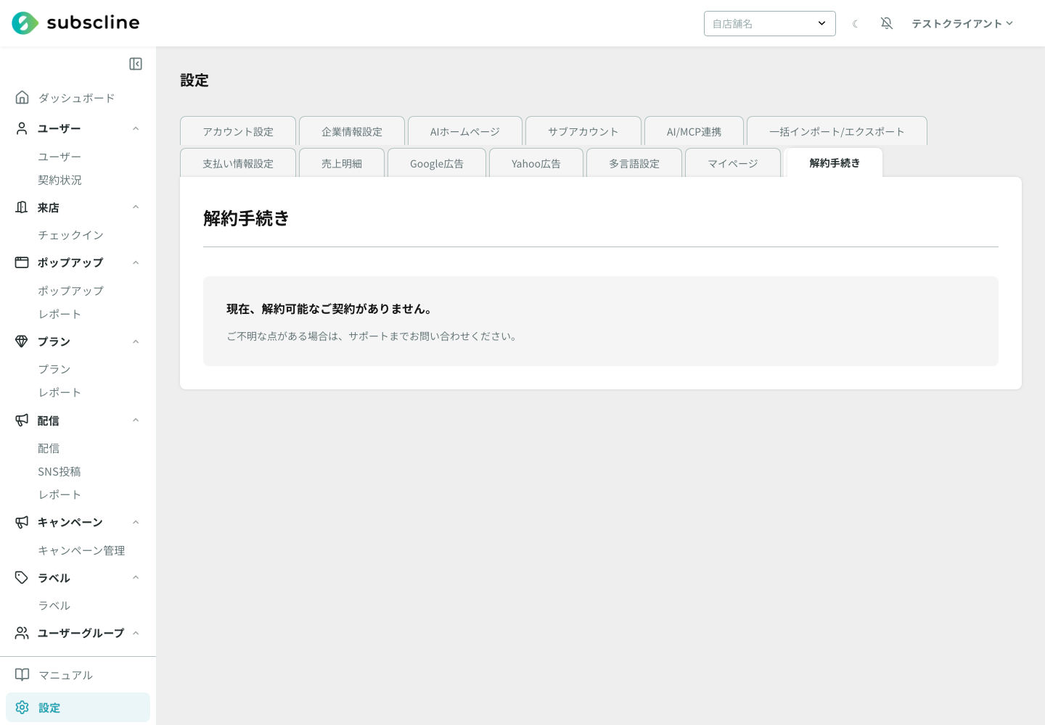This screenshot has width=1045, height=725.
Task: Click the ポップアップ window icon
Action: click(x=22, y=262)
